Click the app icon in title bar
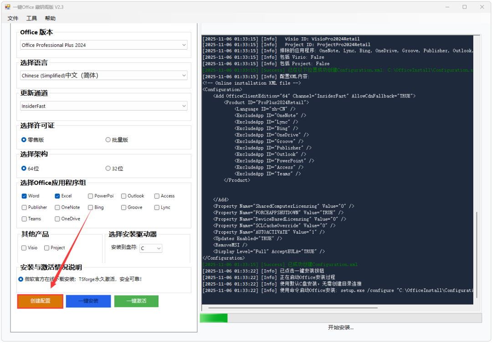This screenshot has height=343, width=492. (x=7, y=7)
